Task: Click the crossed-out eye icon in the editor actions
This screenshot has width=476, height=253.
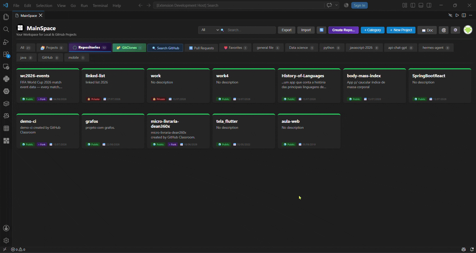Action: [x=450, y=15]
